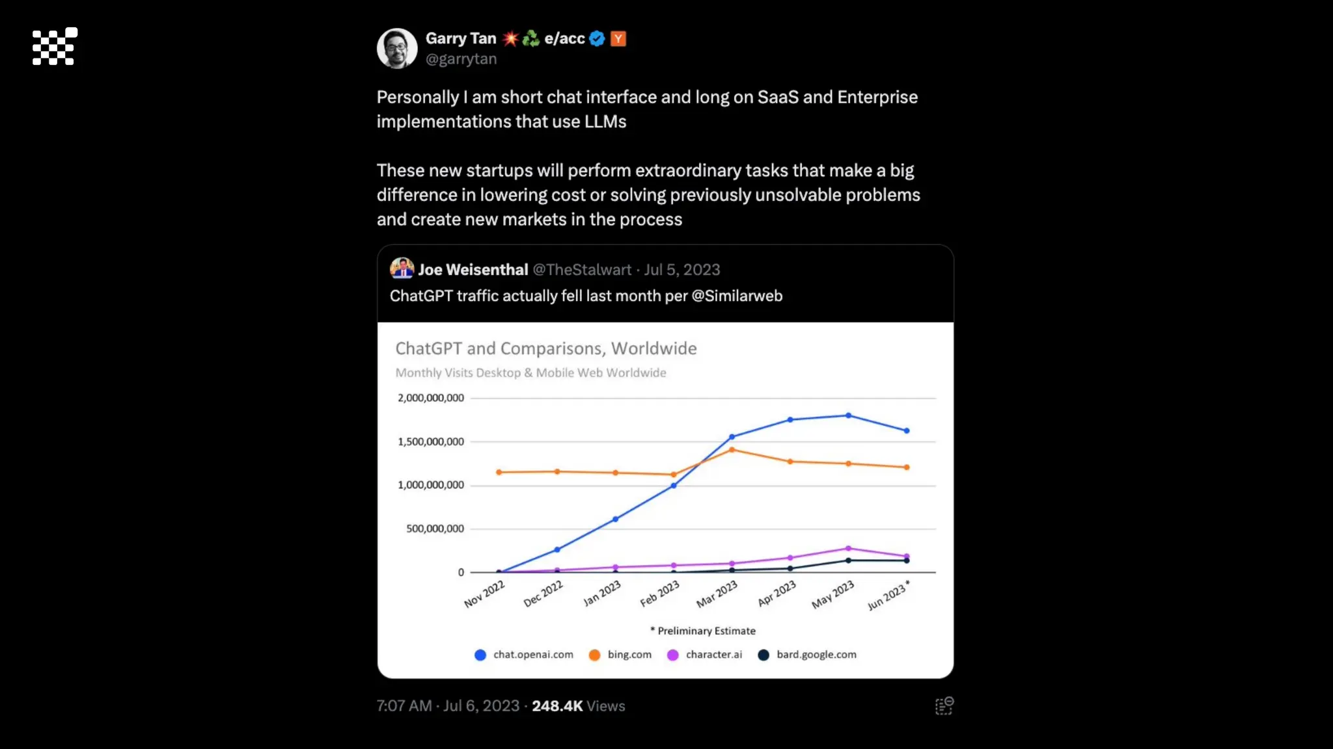Open the @garrytan handle

tap(461, 59)
